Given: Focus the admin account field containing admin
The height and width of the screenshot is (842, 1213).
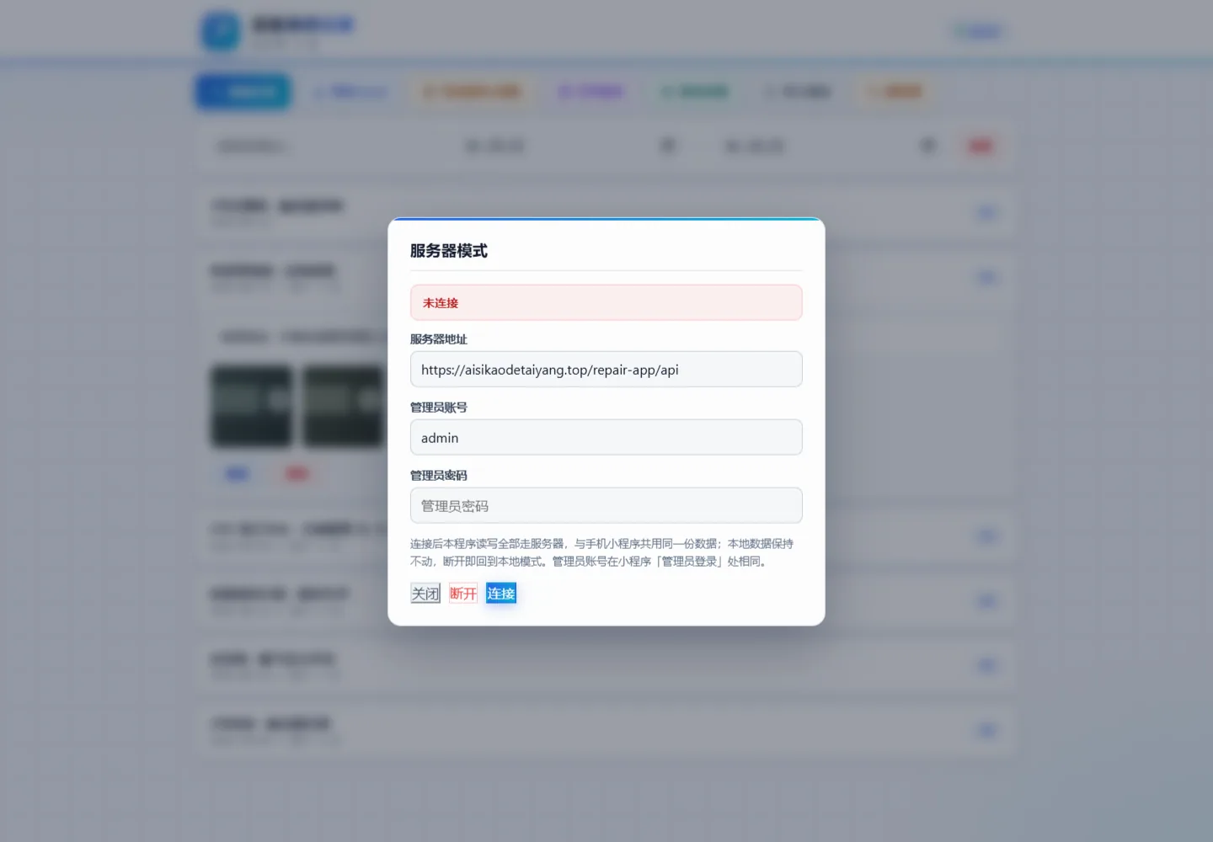Looking at the screenshot, I should coord(606,438).
